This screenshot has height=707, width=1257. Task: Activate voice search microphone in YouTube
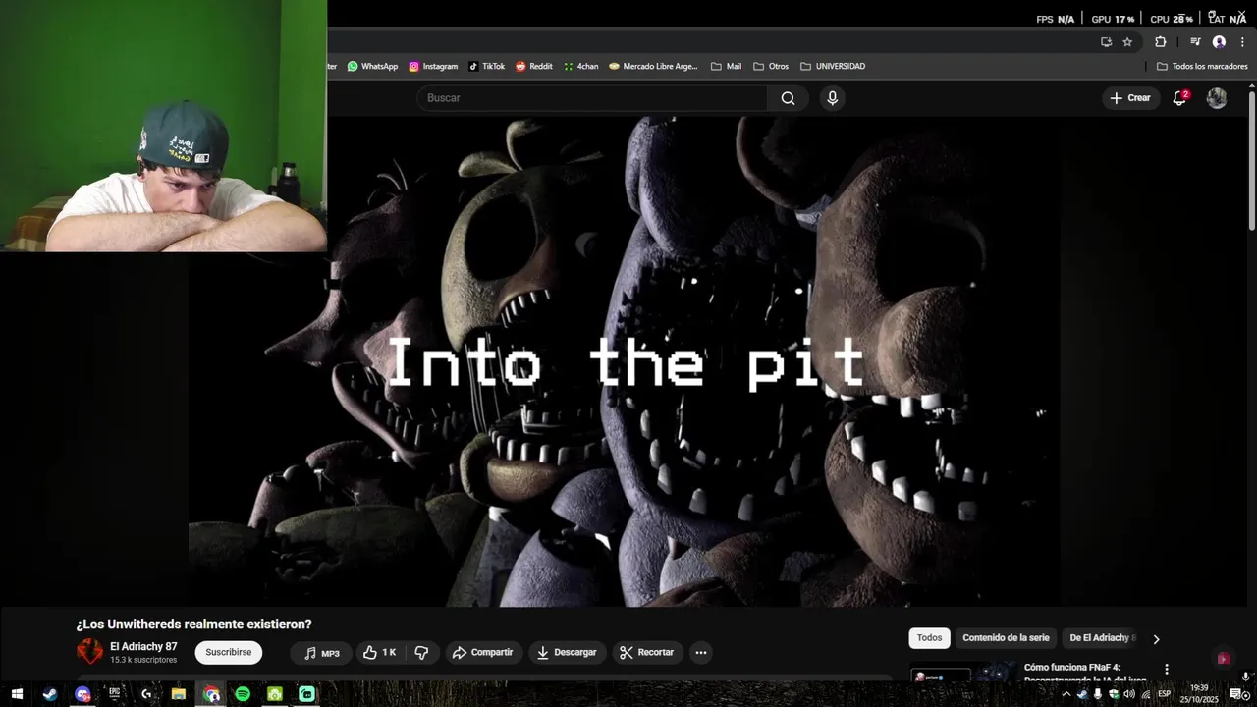(832, 98)
